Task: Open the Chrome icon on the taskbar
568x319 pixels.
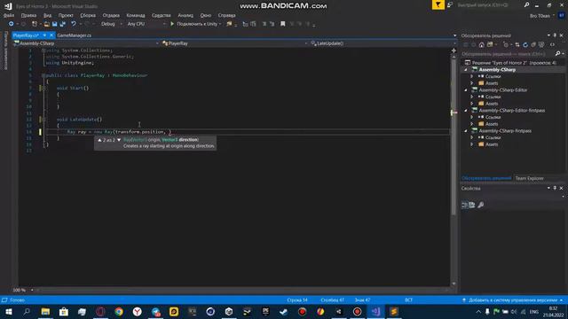Action: pos(119,311)
